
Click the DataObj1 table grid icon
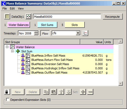7,16
